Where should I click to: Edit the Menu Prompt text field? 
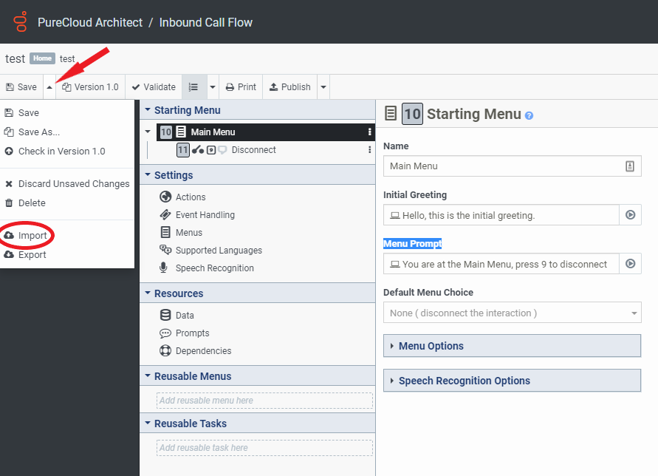click(501, 264)
